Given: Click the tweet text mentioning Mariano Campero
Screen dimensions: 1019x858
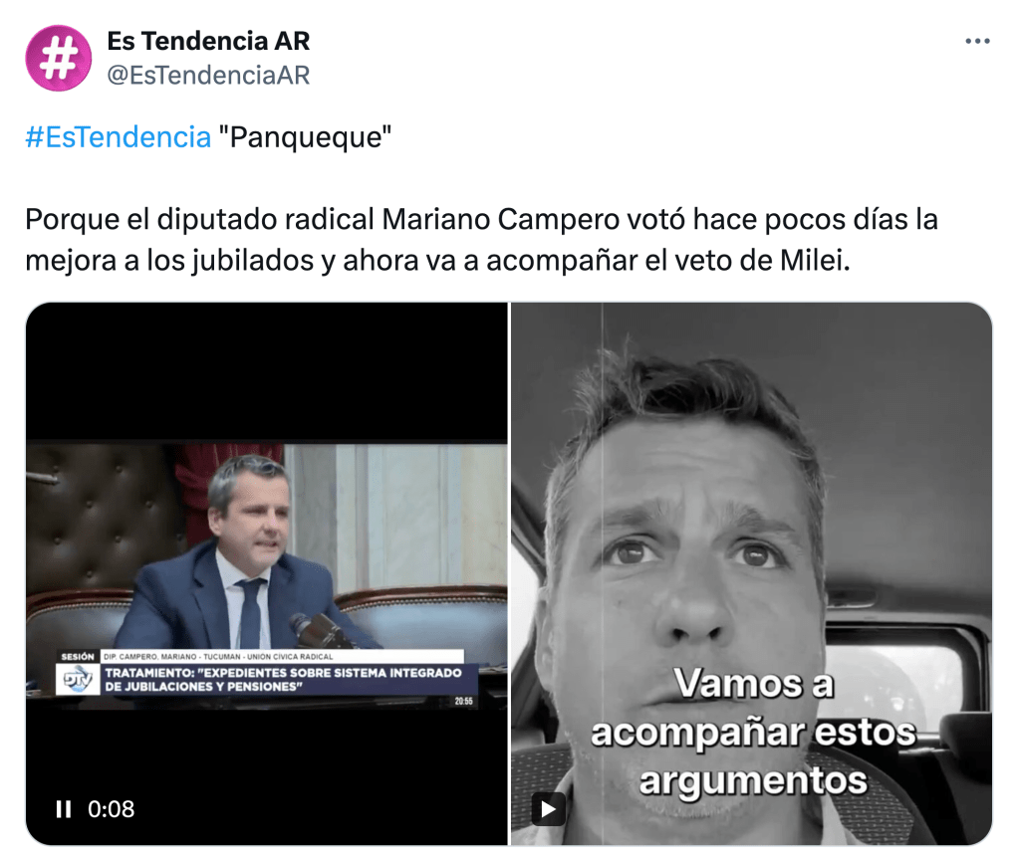Looking at the screenshot, I should 481,239.
